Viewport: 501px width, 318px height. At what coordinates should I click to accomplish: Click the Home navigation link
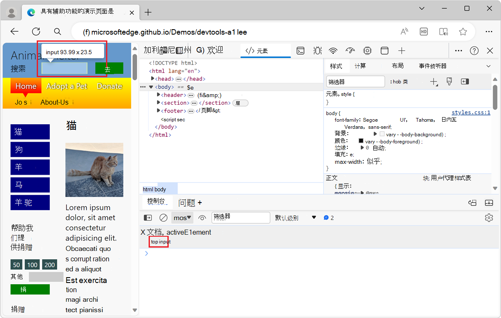pos(26,86)
